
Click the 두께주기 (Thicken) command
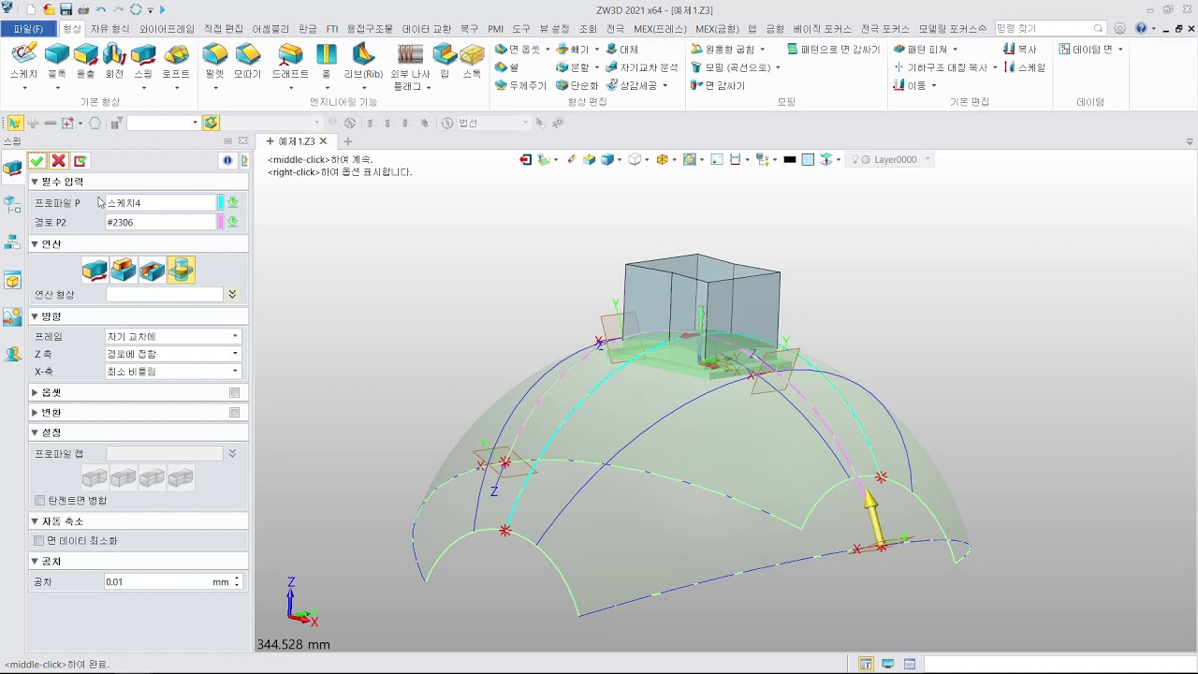point(521,85)
